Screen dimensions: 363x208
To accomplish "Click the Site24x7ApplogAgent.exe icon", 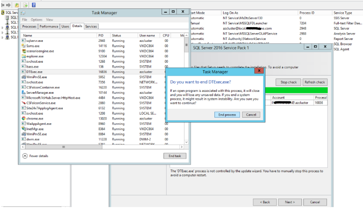I will pyautogui.click(x=24, y=108).
